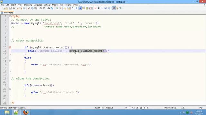Collapse the <?php block fold marker on line 1

10,16
